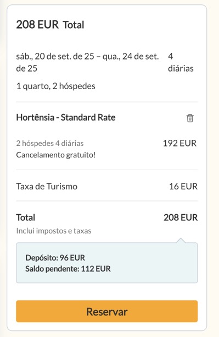This screenshot has height=337, width=219.
Task: Select the 208 EUR amount in Total row
Action: 181,218
